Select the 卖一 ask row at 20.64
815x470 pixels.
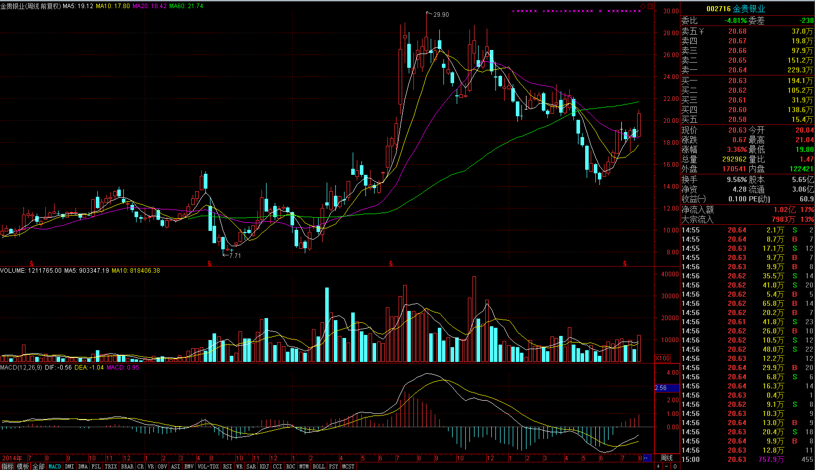click(747, 70)
